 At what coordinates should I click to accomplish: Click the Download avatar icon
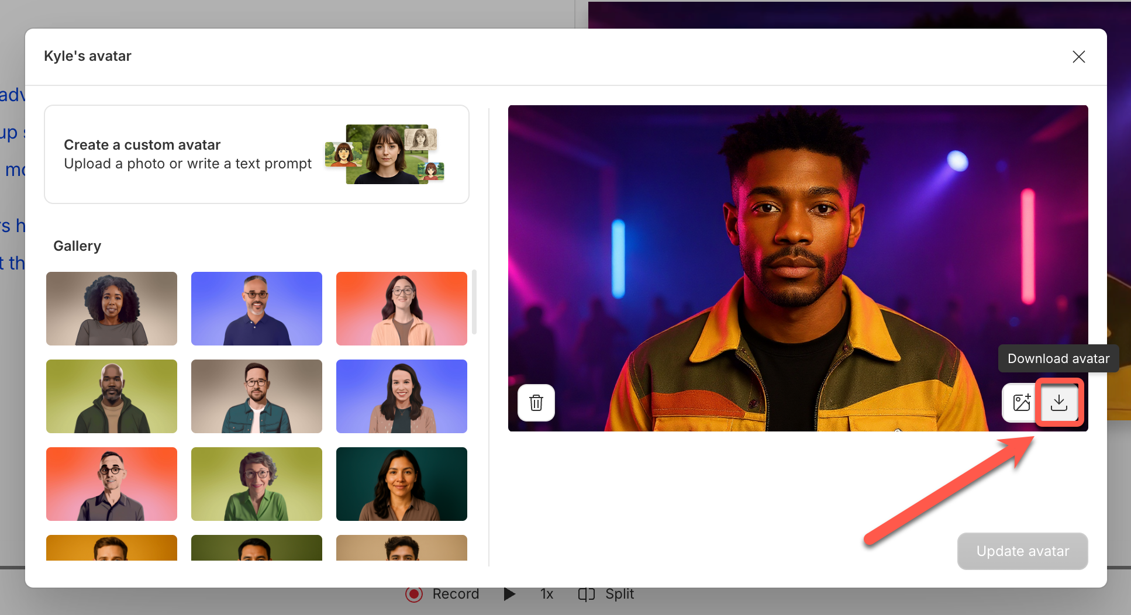(x=1058, y=402)
